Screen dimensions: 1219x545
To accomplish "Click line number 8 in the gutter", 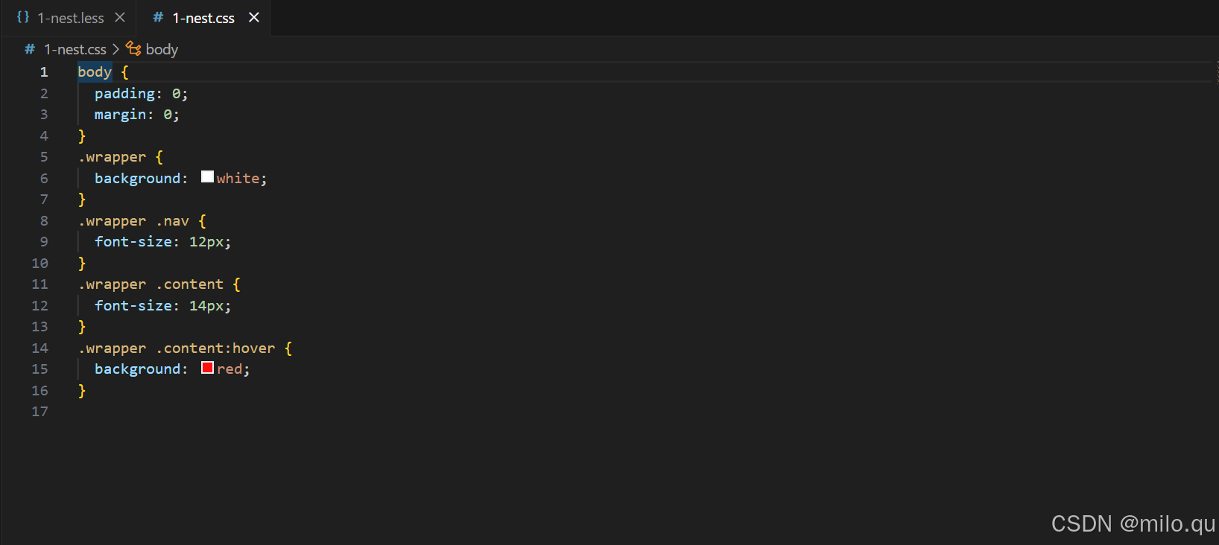I will 44,221.
